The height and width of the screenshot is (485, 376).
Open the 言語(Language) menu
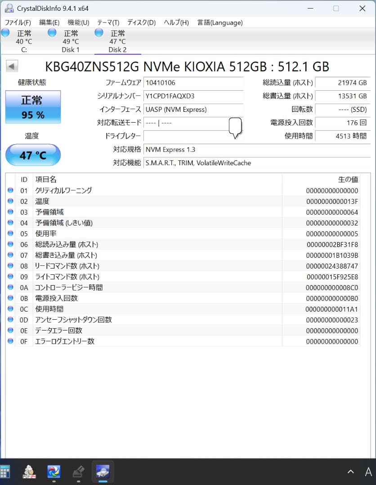tap(219, 22)
